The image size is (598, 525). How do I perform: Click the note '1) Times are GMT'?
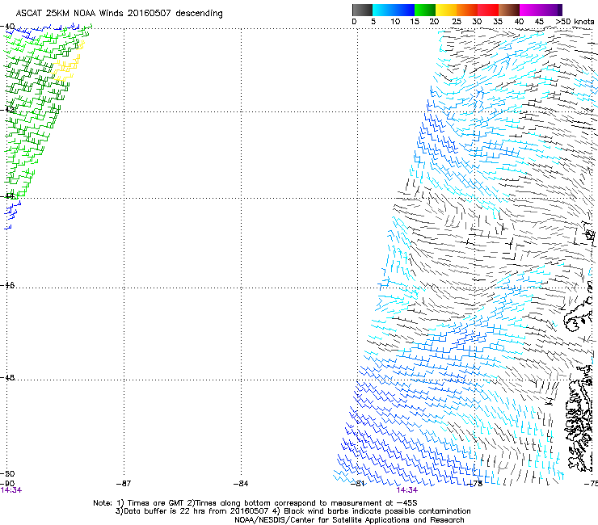(151, 503)
